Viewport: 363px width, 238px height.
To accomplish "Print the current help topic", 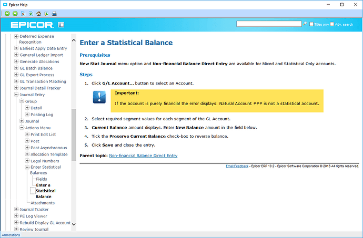I will (54, 14).
